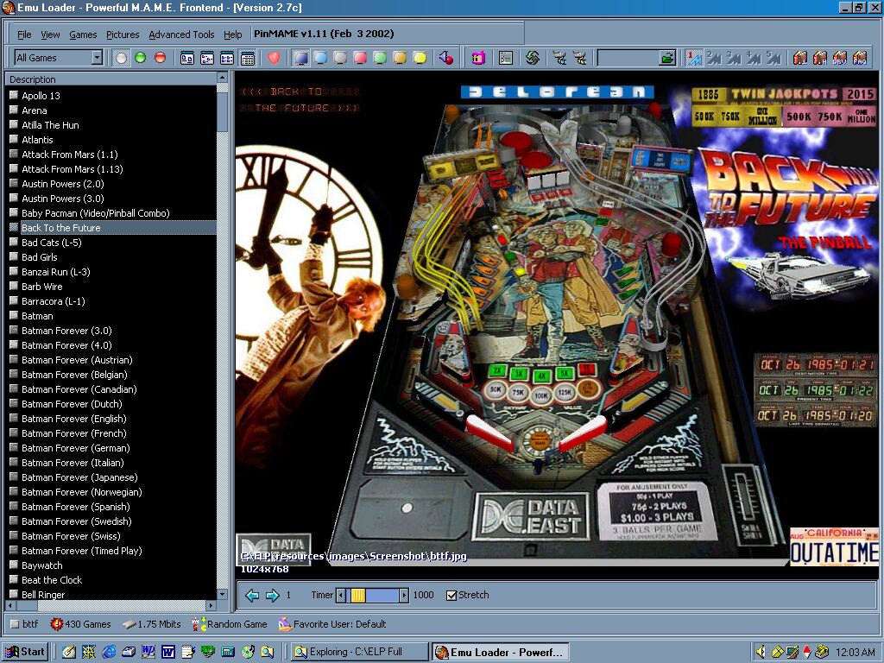884x663 pixels.
Task: Click the previous picture left arrow
Action: 252,596
